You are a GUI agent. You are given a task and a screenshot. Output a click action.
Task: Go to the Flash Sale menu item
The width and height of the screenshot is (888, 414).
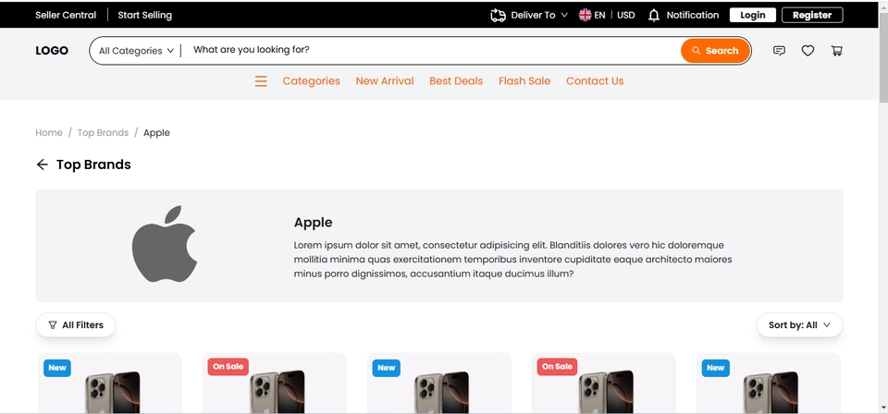click(x=524, y=81)
